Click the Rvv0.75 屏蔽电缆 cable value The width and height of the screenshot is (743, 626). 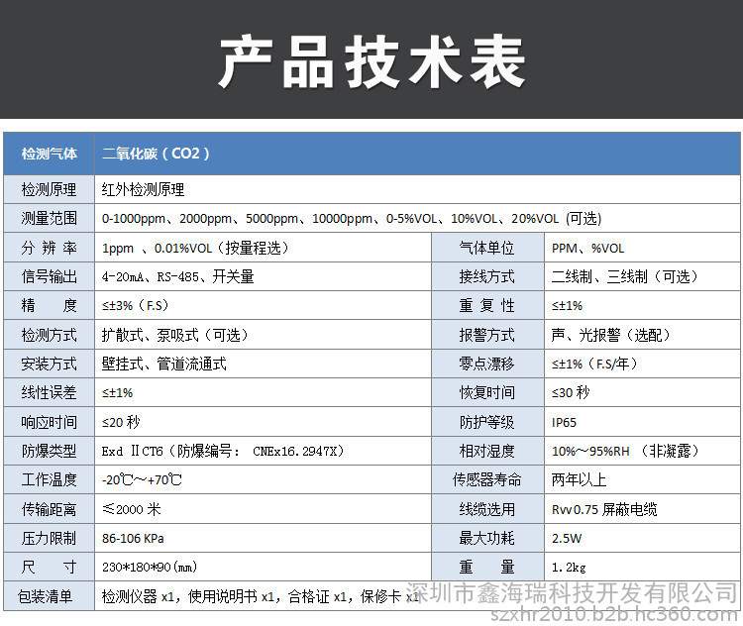603,509
